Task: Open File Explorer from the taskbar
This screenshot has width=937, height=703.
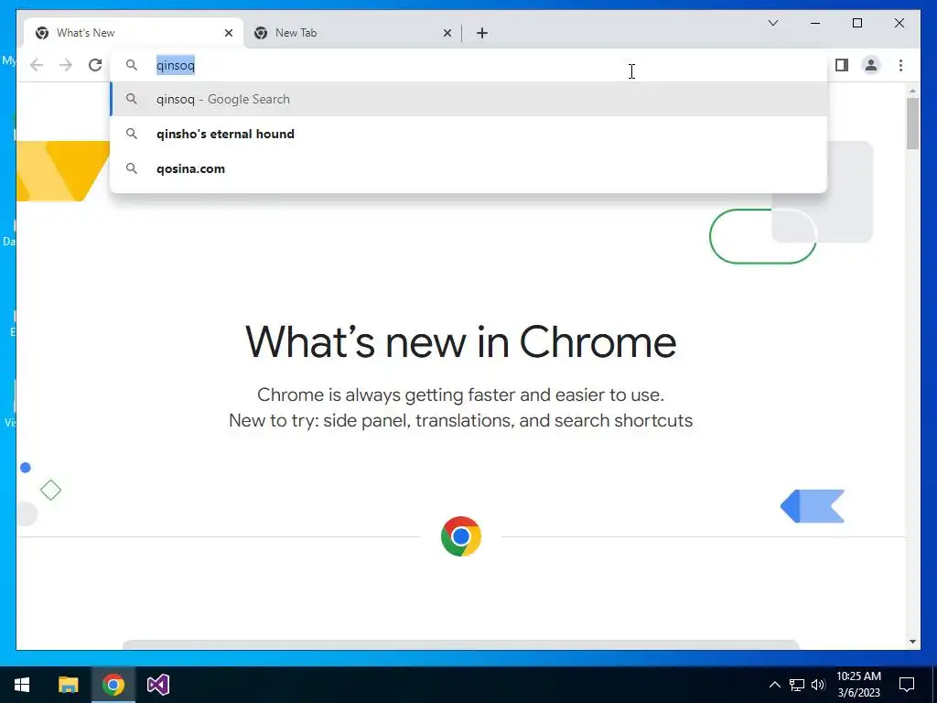Action: pyautogui.click(x=68, y=685)
